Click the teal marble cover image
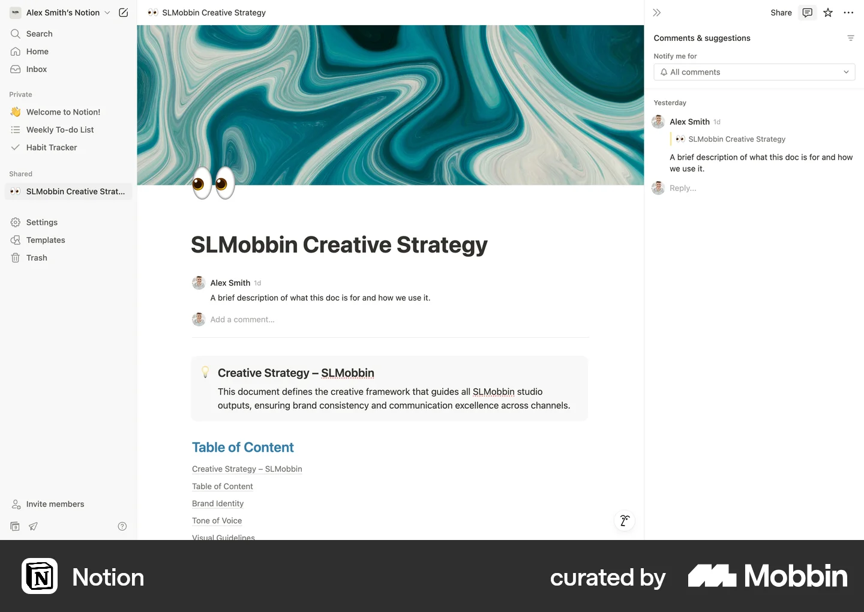 tap(391, 105)
